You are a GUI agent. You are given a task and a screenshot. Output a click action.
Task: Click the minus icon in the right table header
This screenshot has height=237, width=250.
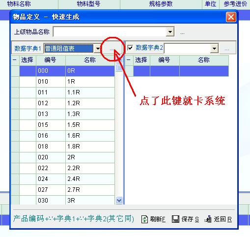pyautogui.click(x=129, y=60)
